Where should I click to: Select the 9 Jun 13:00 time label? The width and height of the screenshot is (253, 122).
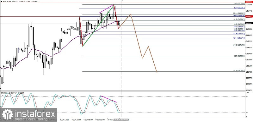click(100, 120)
